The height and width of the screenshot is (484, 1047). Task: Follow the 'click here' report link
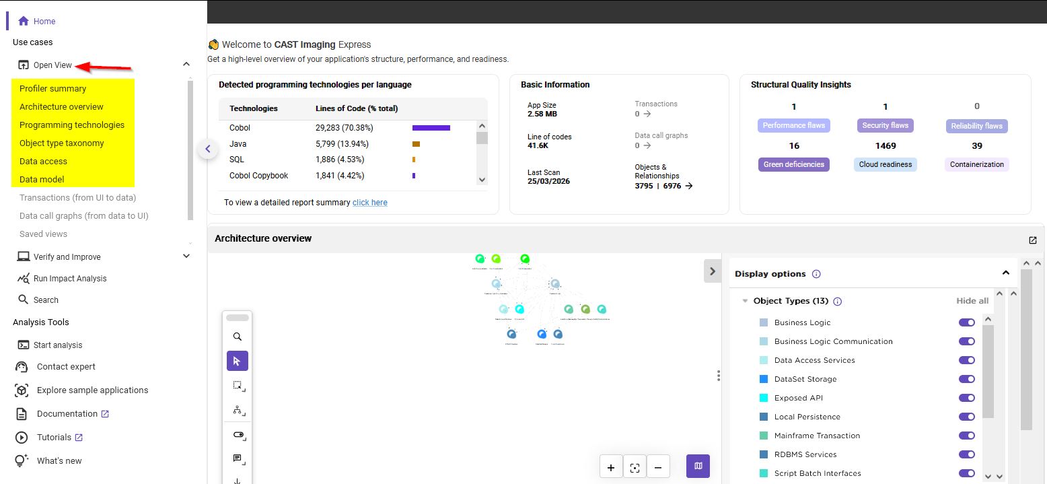369,202
